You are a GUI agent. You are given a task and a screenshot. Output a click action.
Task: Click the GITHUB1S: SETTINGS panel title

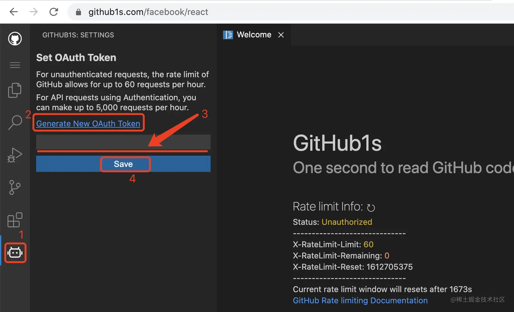[78, 35]
